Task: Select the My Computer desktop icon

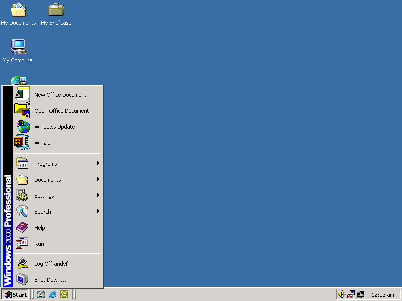Action: coord(18,51)
